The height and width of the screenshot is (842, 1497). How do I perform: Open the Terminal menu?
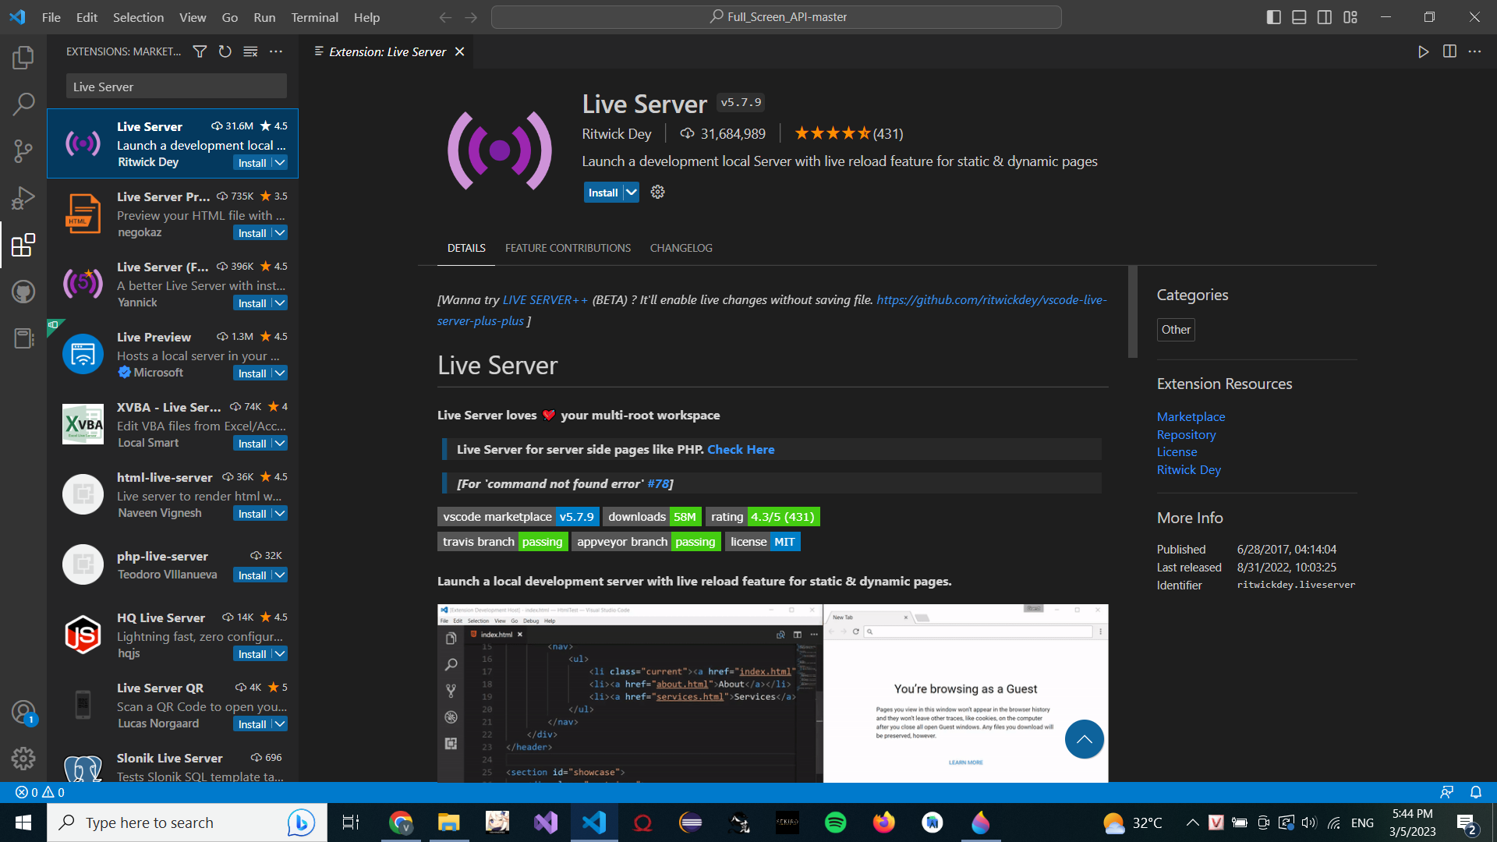pos(314,17)
